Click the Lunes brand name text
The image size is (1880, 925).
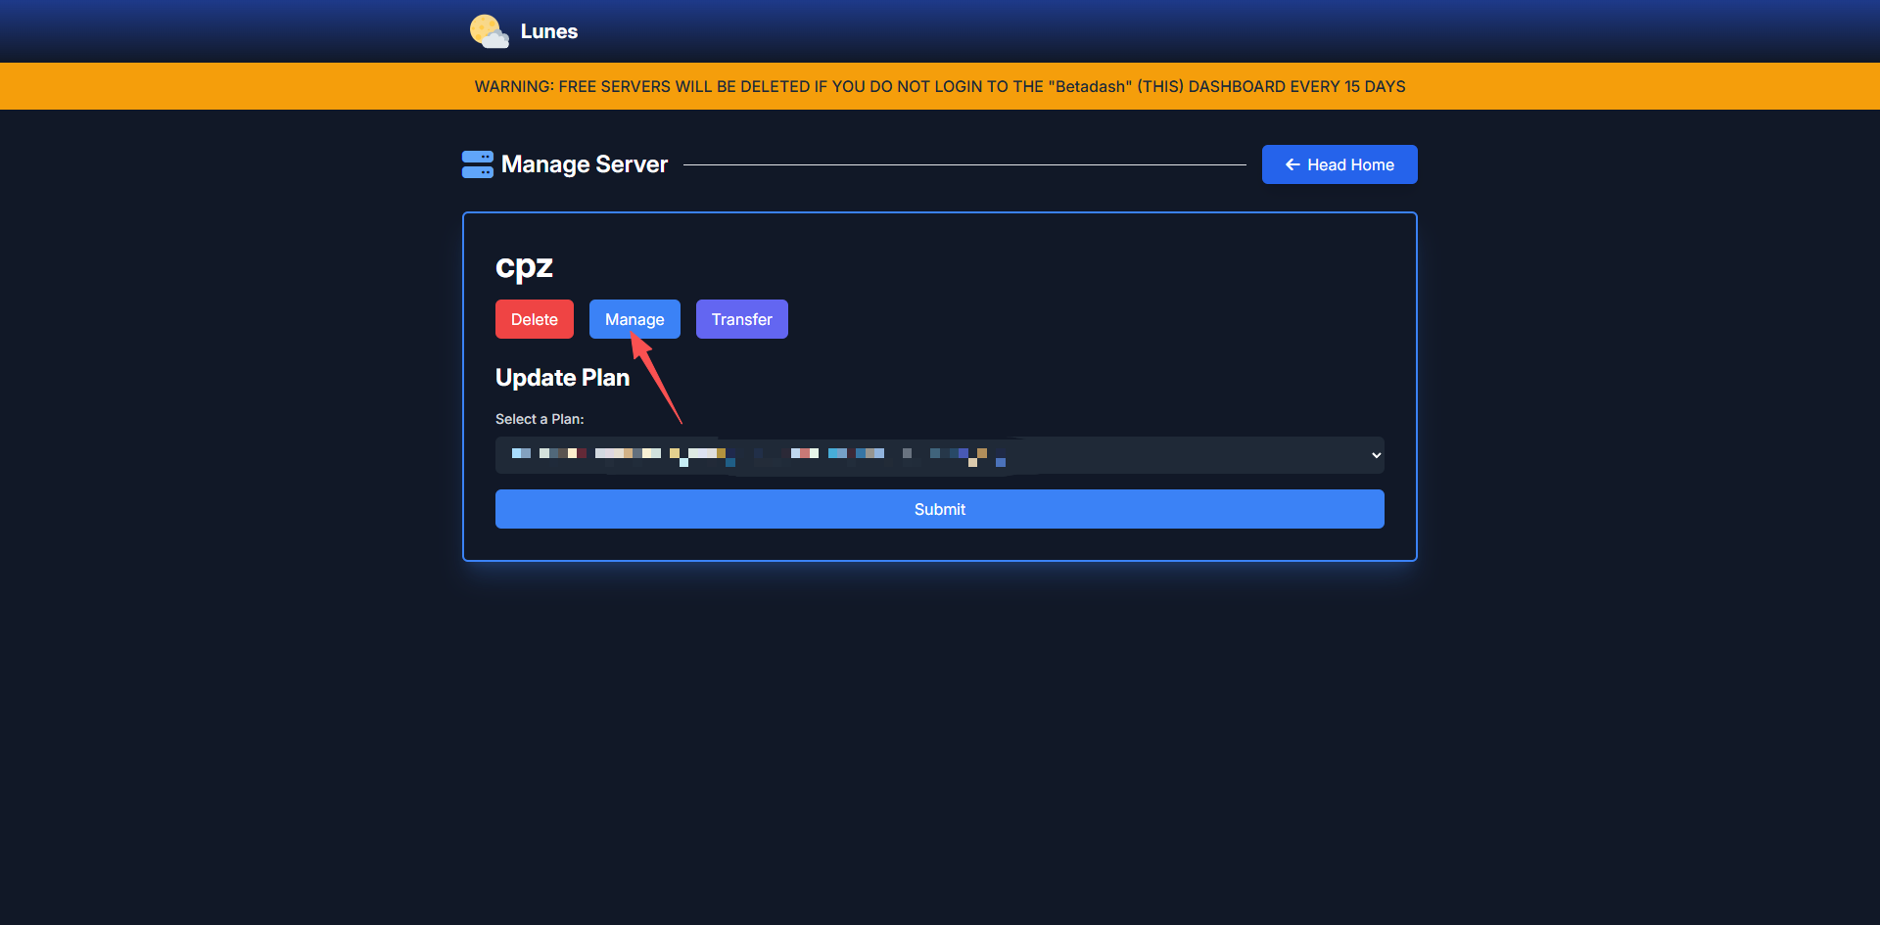coord(548,31)
